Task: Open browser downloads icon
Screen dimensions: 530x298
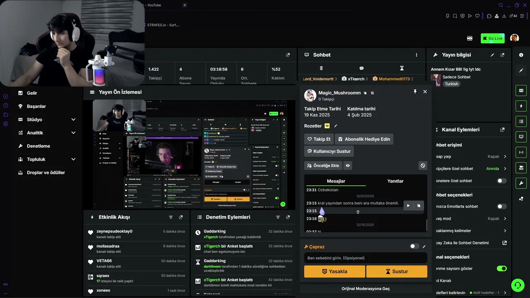Action: (504, 16)
